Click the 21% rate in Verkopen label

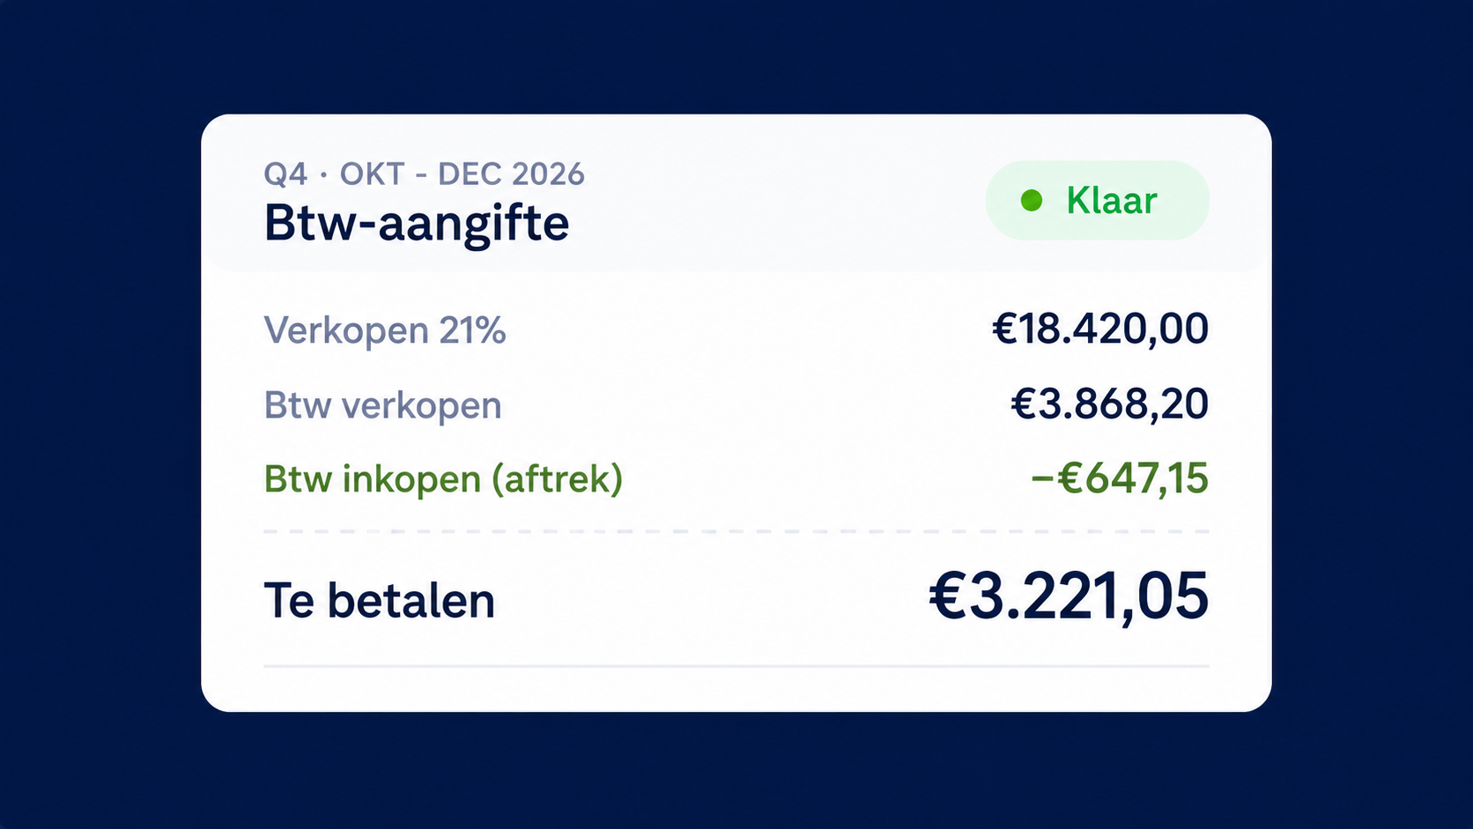click(x=472, y=330)
